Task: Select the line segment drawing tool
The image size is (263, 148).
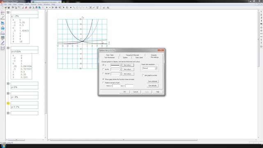Action: tap(74, 7)
